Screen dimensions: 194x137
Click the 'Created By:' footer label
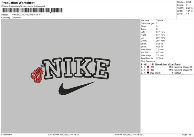[7, 135]
